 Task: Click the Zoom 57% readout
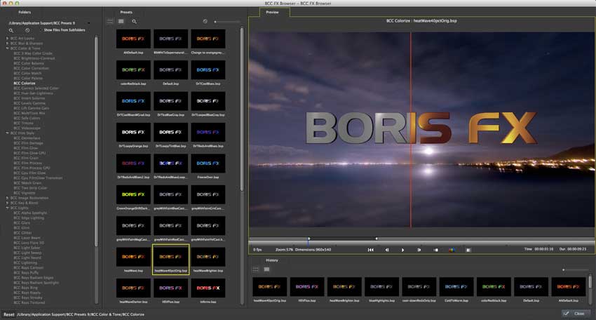pos(284,250)
